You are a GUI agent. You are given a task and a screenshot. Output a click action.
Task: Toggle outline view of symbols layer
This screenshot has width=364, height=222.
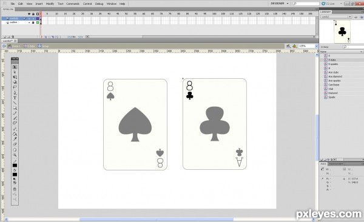pyautogui.click(x=38, y=18)
